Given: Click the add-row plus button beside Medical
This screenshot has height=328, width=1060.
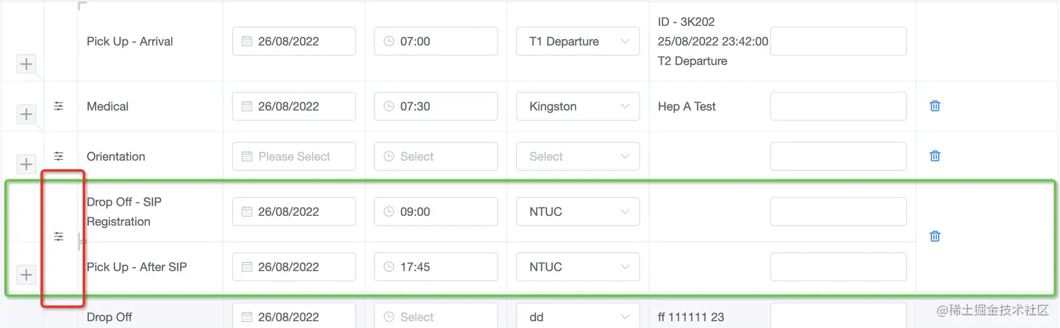Looking at the screenshot, I should pos(26,114).
